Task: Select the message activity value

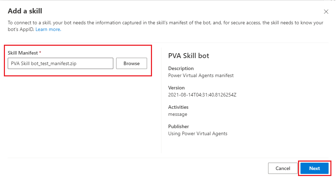Action: coord(178,114)
